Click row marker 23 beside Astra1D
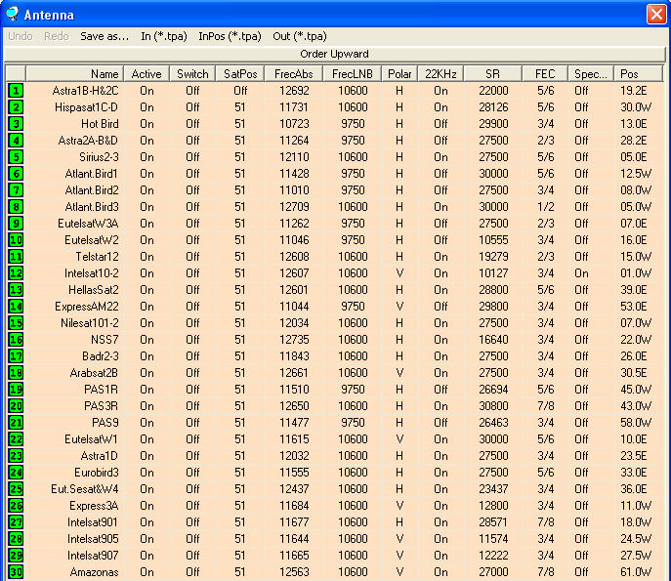This screenshot has width=671, height=581. (16, 456)
